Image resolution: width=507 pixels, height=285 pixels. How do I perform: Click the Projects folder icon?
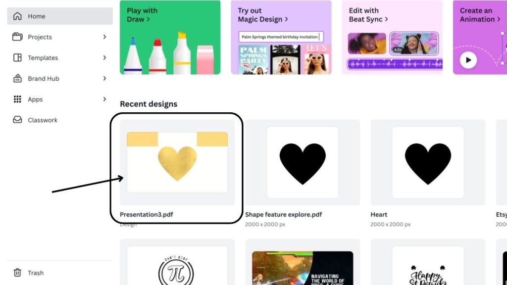[17, 37]
